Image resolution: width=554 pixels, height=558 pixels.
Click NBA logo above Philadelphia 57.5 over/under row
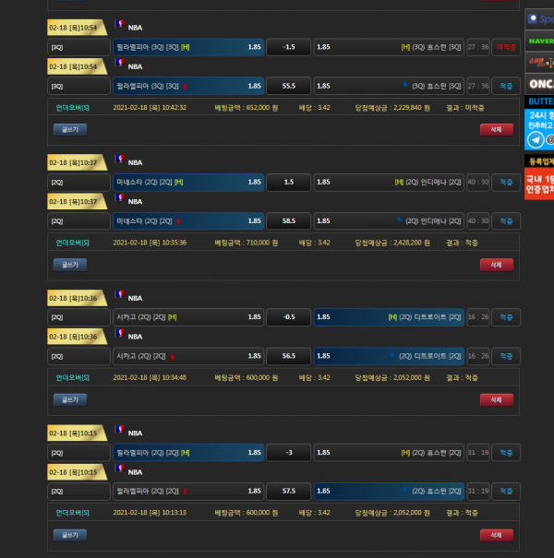(119, 470)
